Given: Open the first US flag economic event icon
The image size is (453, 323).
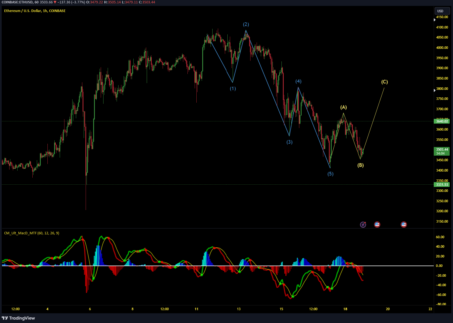Looking at the screenshot, I should (377, 225).
